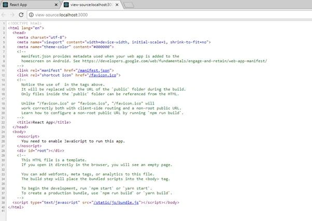Switch to the React App tab
The height and width of the screenshot is (221, 312).
tap(30, 5)
